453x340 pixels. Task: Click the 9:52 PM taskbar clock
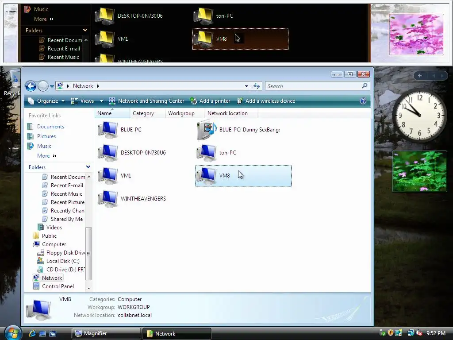[436, 333]
